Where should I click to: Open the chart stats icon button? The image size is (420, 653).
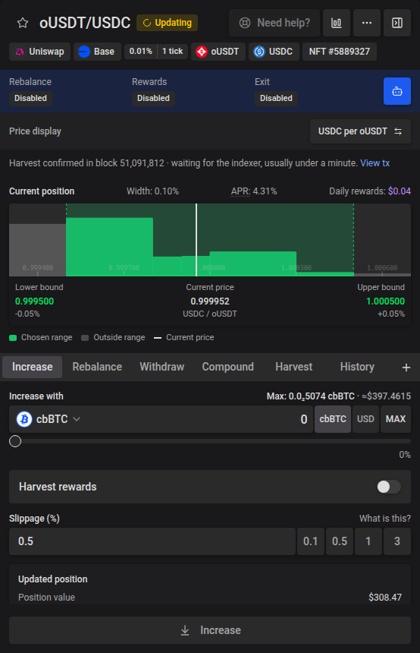pos(337,23)
